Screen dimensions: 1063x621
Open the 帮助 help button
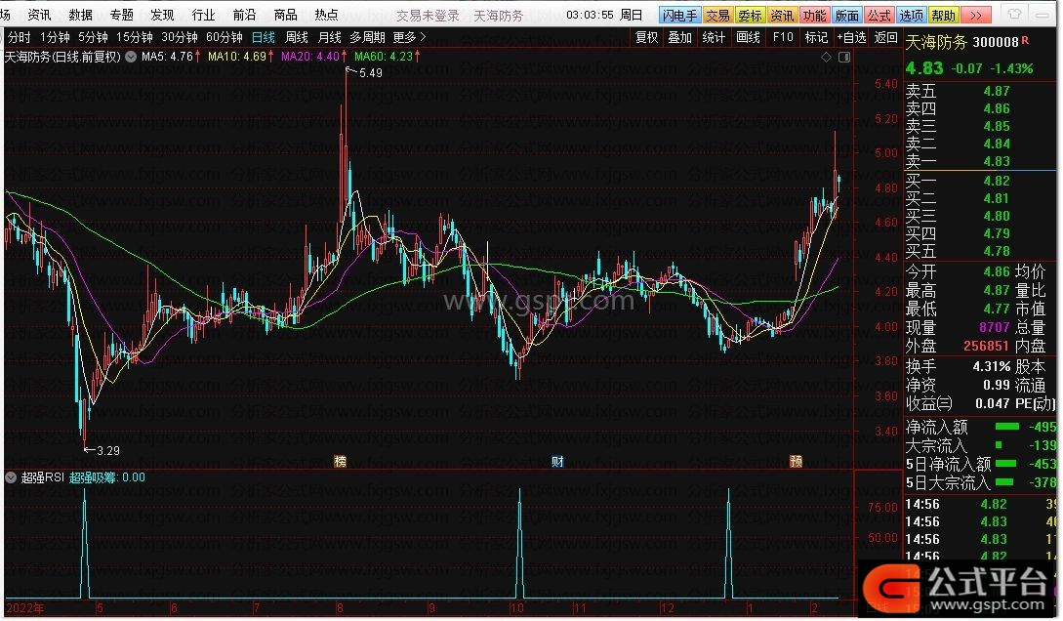(944, 15)
